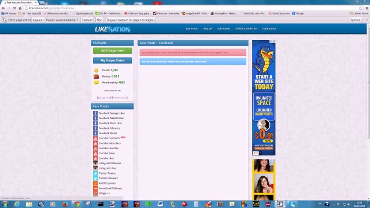Click the YouTube icon beside Youtube Favorites

click(x=95, y=148)
